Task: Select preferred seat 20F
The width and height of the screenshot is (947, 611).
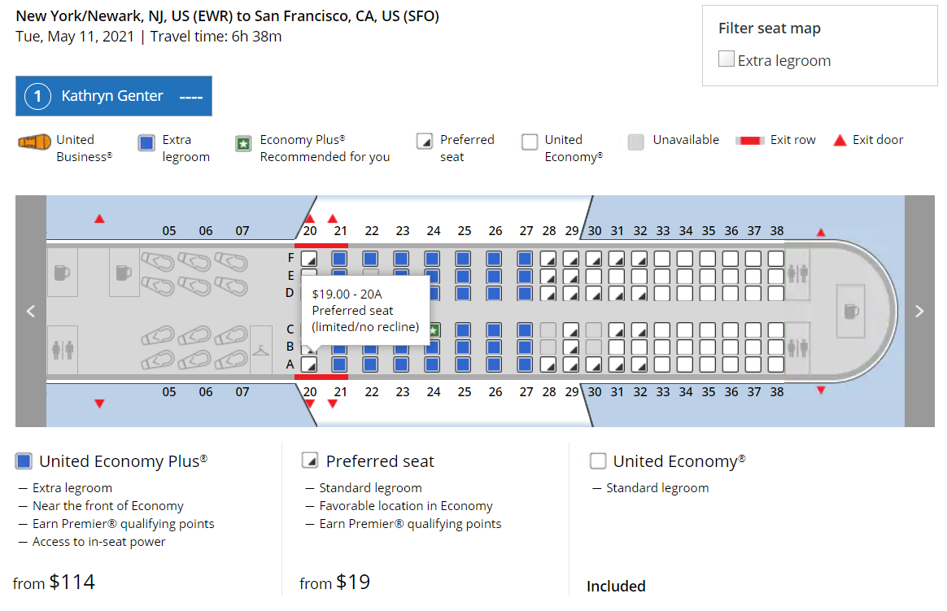Action: (309, 258)
